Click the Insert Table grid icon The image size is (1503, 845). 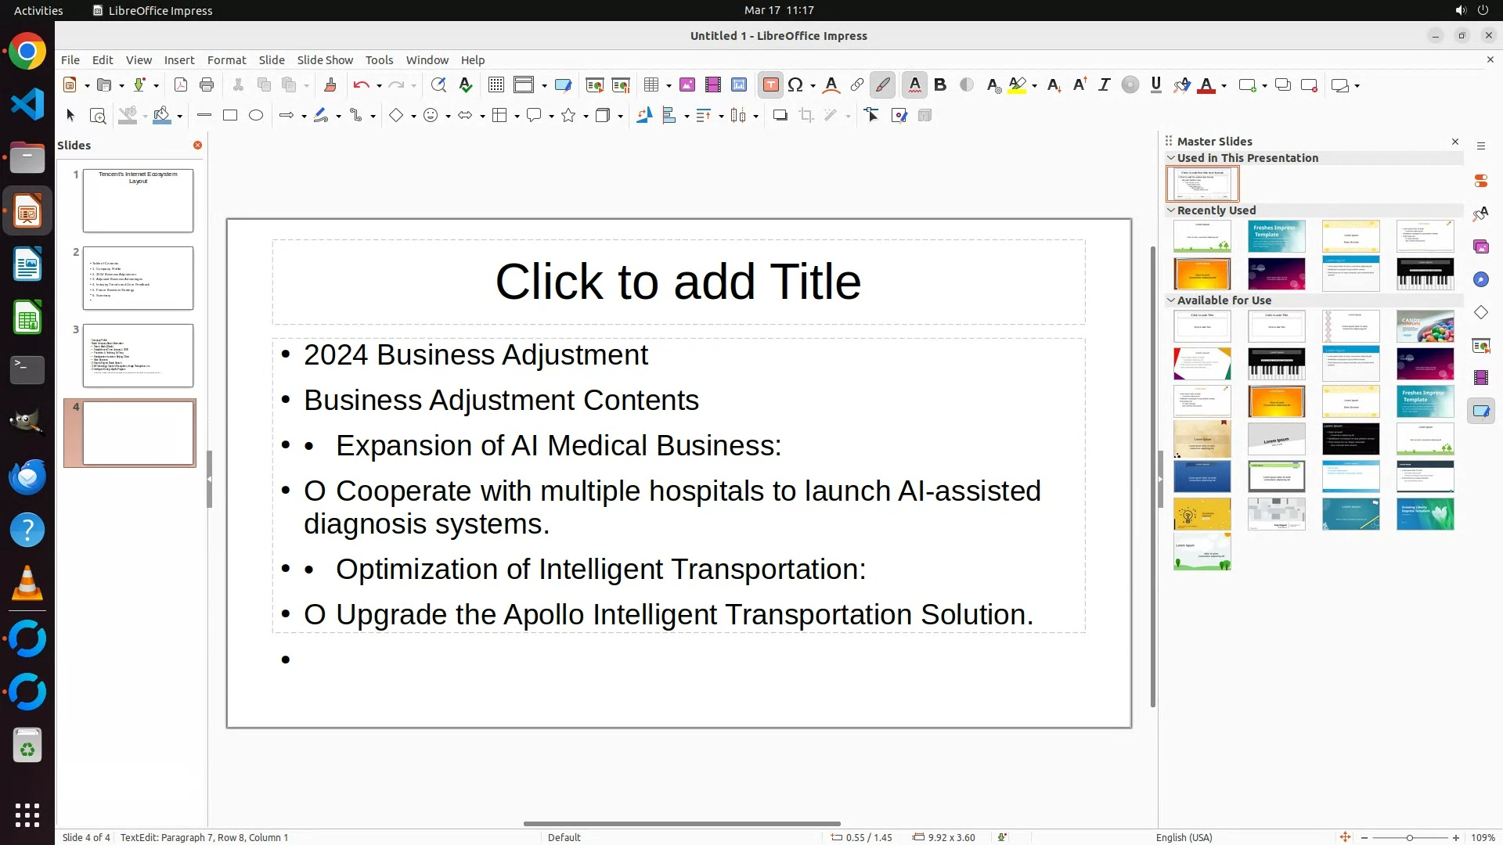(651, 85)
